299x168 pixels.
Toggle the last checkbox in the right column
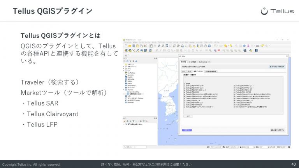point(234,107)
